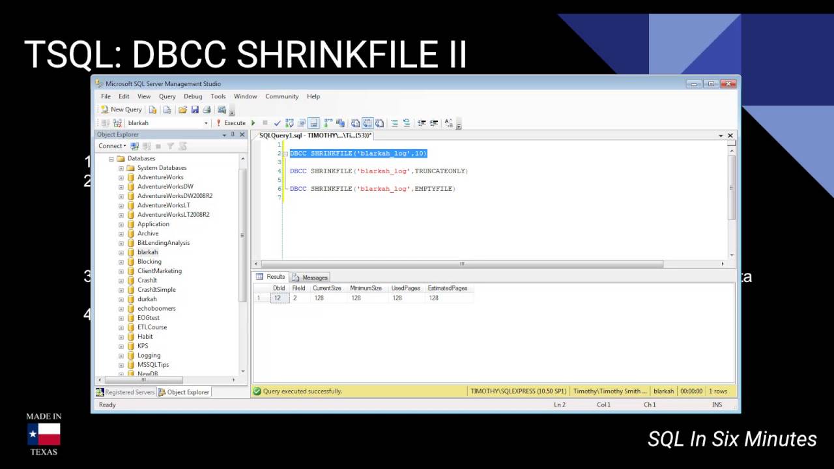This screenshot has width=834, height=469.
Task: Open the Query menu
Action: [x=167, y=96]
